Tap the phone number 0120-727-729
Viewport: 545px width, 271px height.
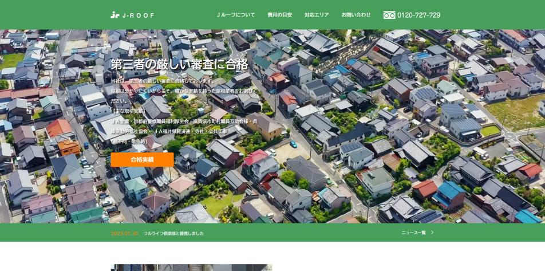click(418, 15)
